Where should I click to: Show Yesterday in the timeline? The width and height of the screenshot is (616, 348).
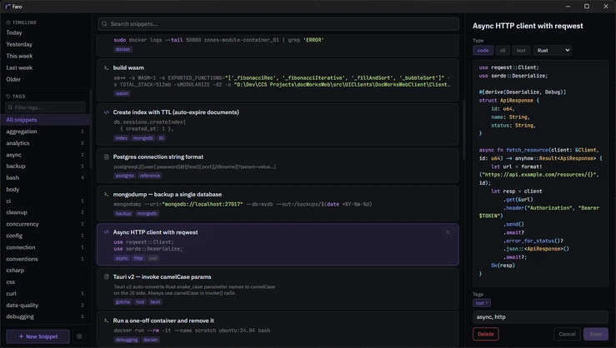click(x=19, y=44)
